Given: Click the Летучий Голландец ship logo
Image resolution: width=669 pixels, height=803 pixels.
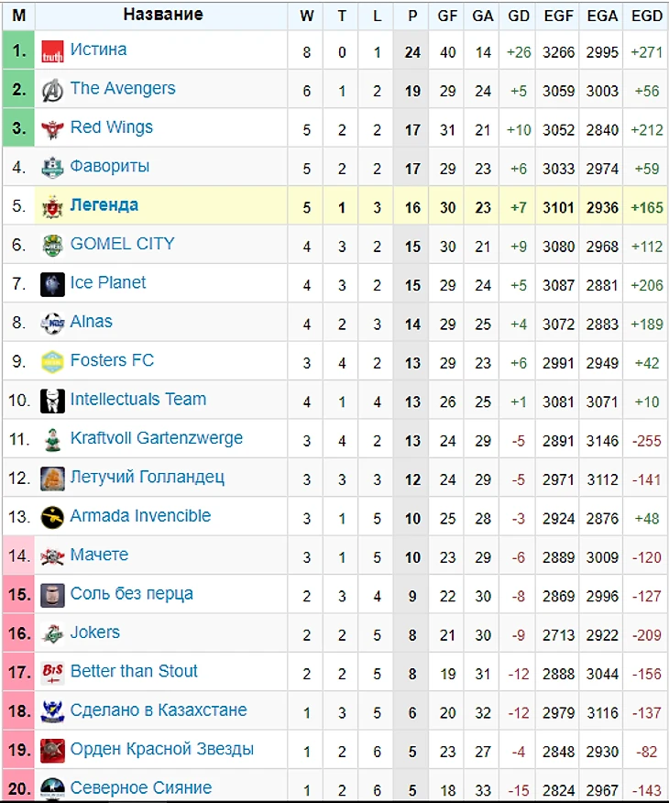Looking at the screenshot, I should 52,478.
